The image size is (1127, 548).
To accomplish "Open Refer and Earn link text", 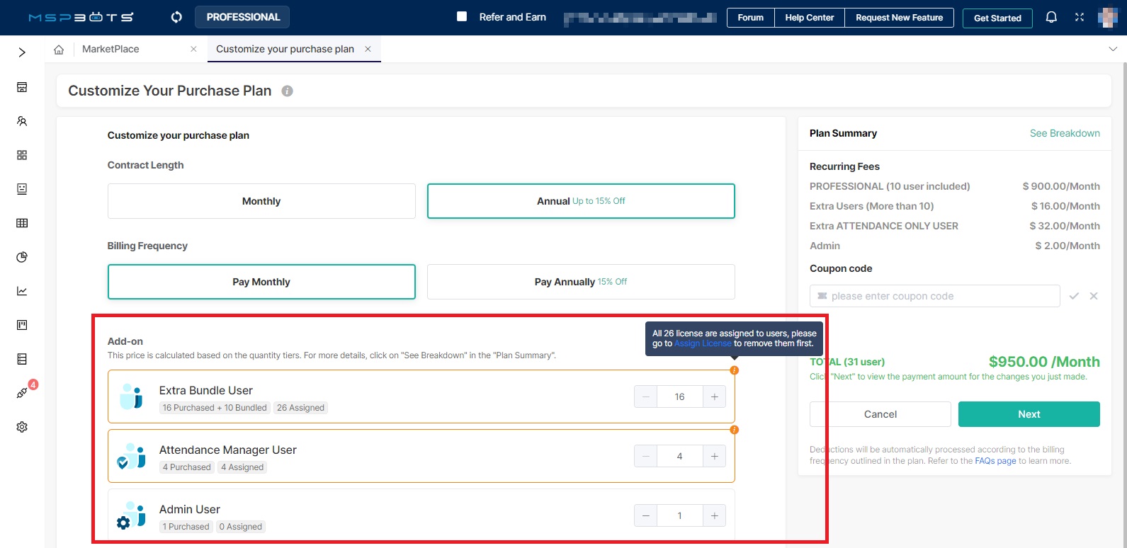I will (512, 17).
